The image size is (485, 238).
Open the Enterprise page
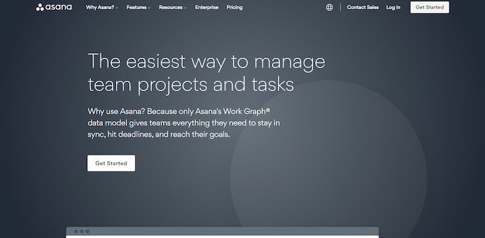pyautogui.click(x=206, y=7)
